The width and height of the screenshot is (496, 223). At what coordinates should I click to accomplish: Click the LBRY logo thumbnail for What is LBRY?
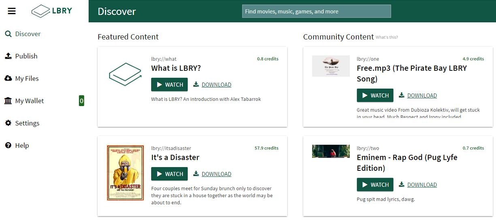(125, 74)
